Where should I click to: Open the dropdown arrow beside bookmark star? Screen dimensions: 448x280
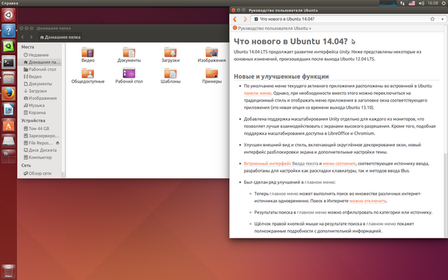(442, 19)
